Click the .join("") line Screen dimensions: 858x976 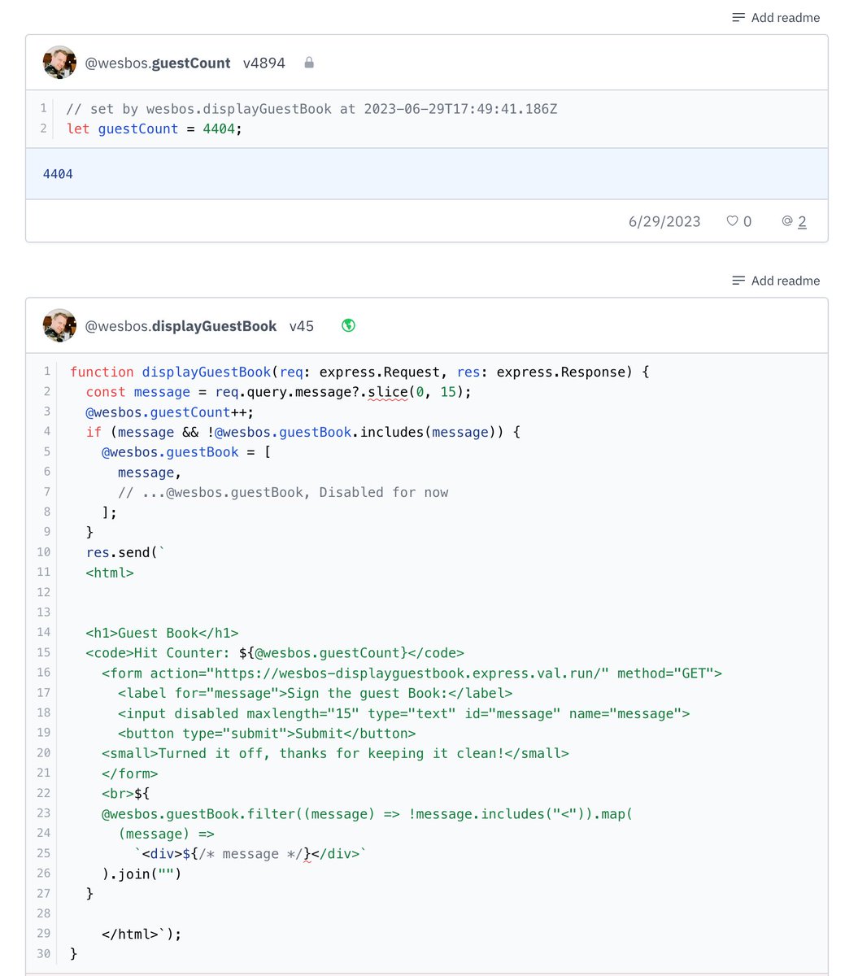coord(142,874)
